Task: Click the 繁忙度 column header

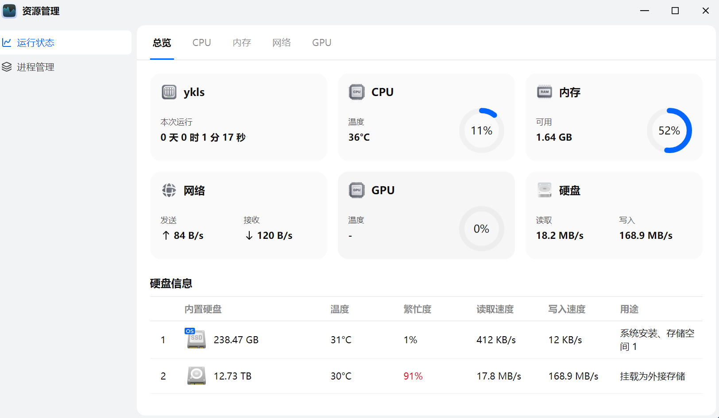Action: pos(417,309)
